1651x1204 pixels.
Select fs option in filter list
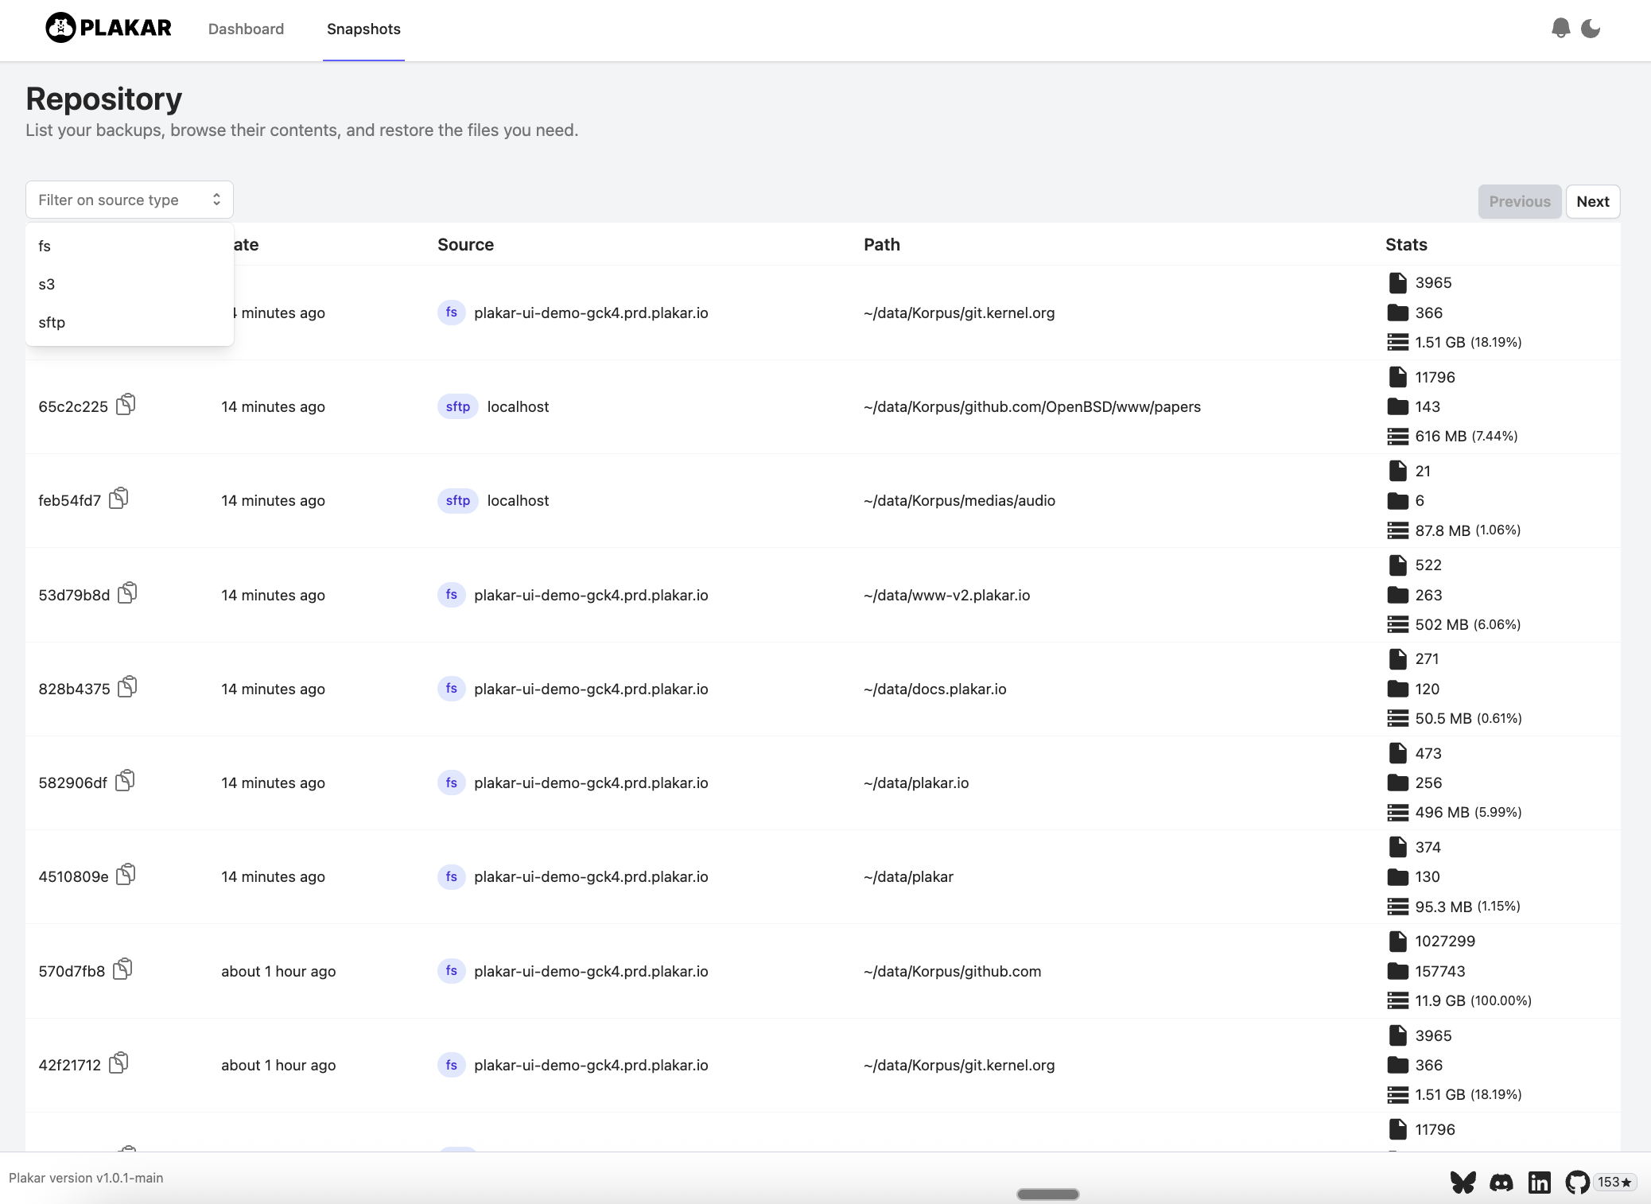(x=45, y=247)
